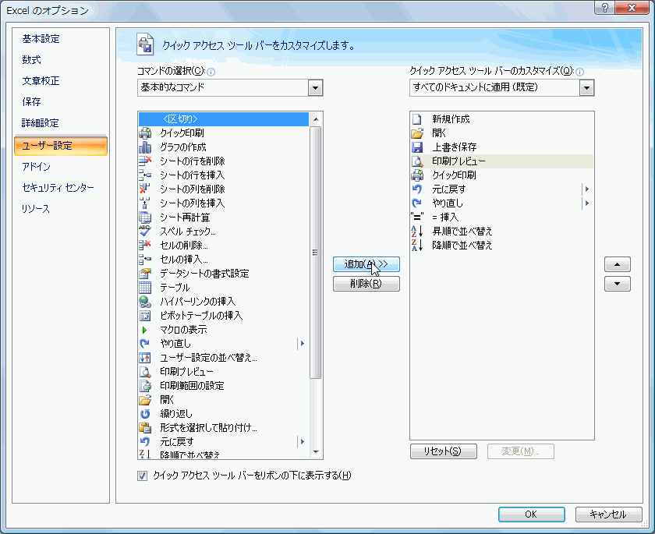Viewport: 655px width, 534px height.
Task: Open アドイン category
Action: pos(37,167)
